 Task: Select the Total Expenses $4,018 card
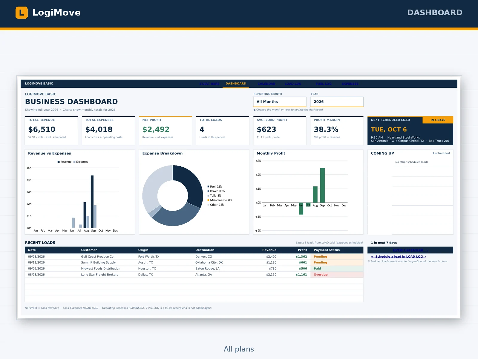click(108, 131)
